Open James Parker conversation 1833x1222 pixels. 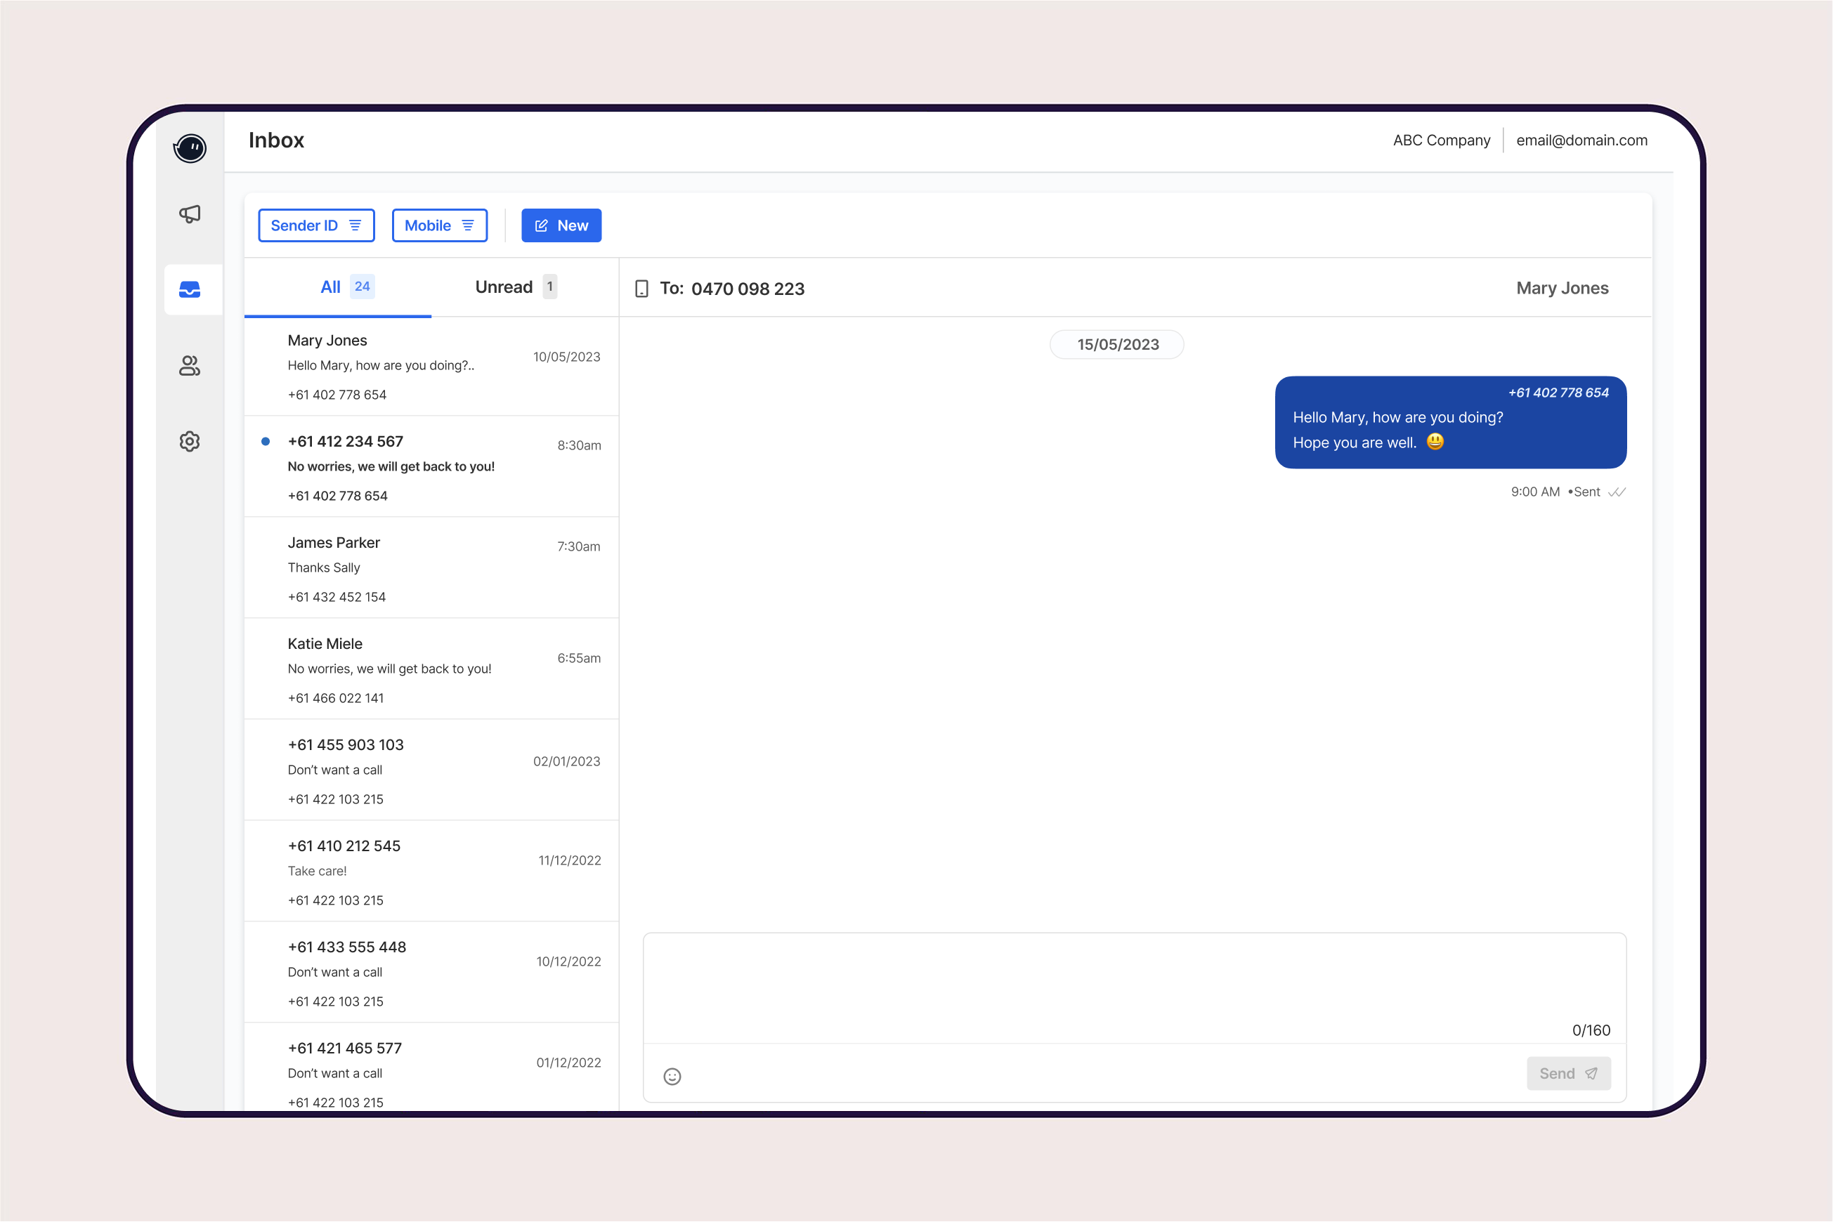coord(431,568)
